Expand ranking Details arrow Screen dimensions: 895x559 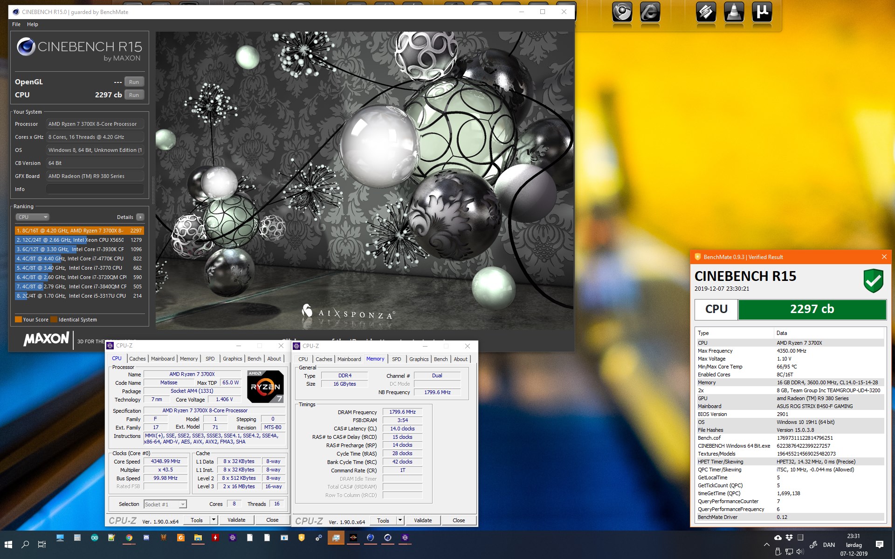pyautogui.click(x=140, y=217)
